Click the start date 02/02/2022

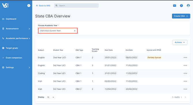110,81
